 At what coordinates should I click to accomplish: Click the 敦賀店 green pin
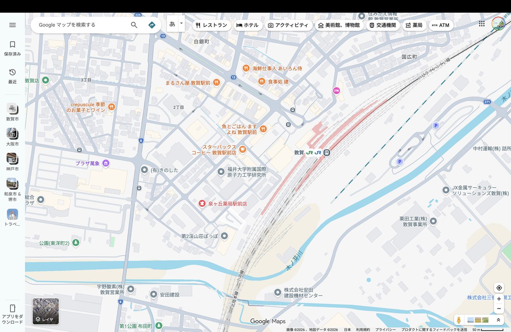[46, 80]
